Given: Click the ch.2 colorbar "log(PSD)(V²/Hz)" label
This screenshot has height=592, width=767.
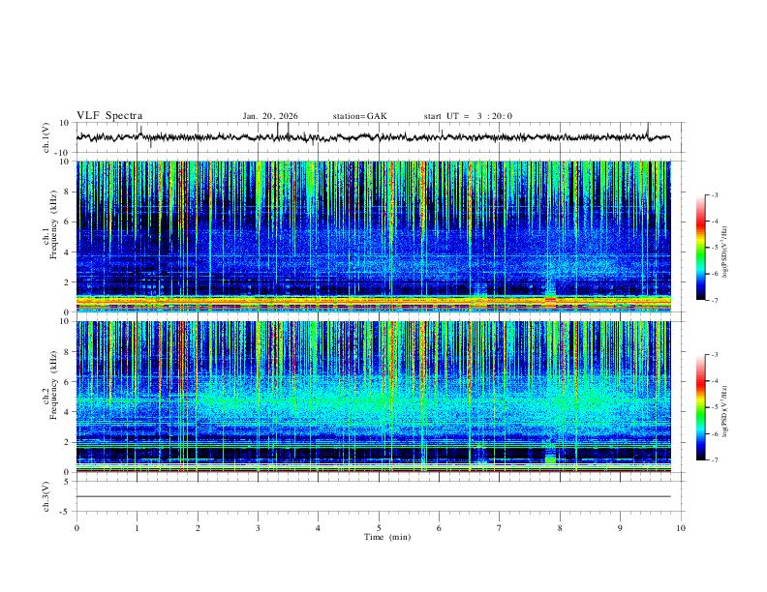Looking at the screenshot, I should pyautogui.click(x=724, y=412).
